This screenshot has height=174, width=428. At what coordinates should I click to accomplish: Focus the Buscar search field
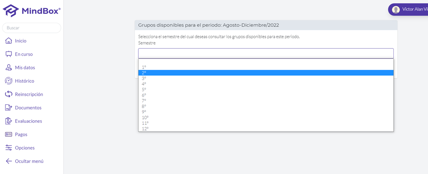[32, 28]
